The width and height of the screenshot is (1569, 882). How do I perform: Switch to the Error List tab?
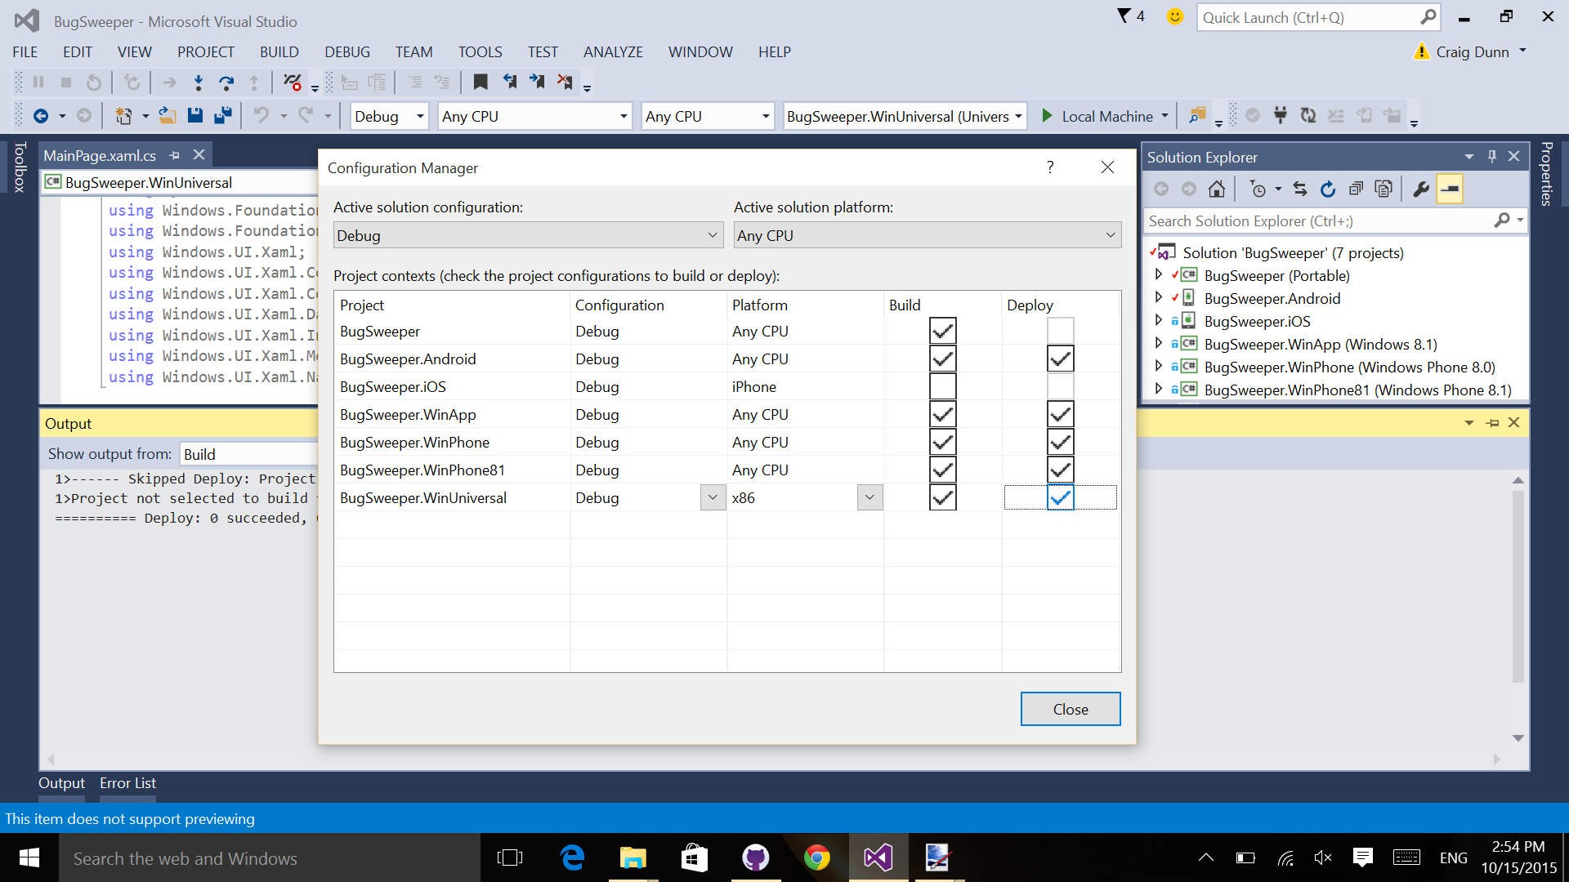click(x=127, y=783)
